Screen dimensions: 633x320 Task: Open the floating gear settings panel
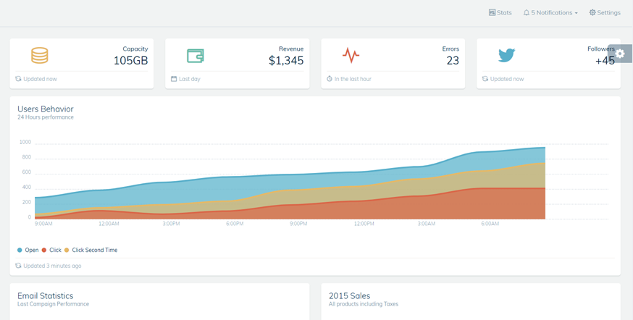(x=621, y=54)
